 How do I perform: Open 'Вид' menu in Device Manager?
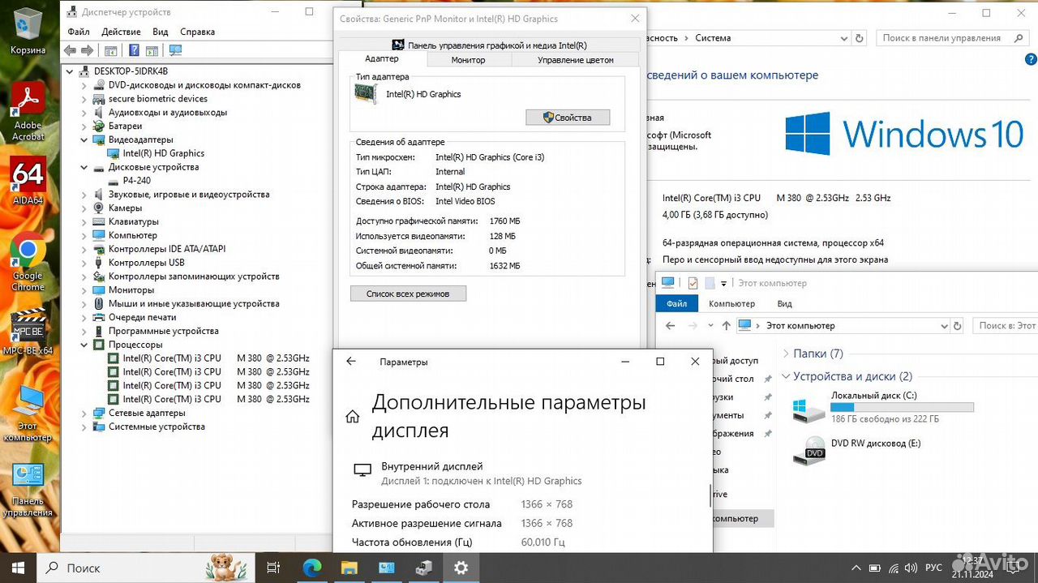point(161,32)
